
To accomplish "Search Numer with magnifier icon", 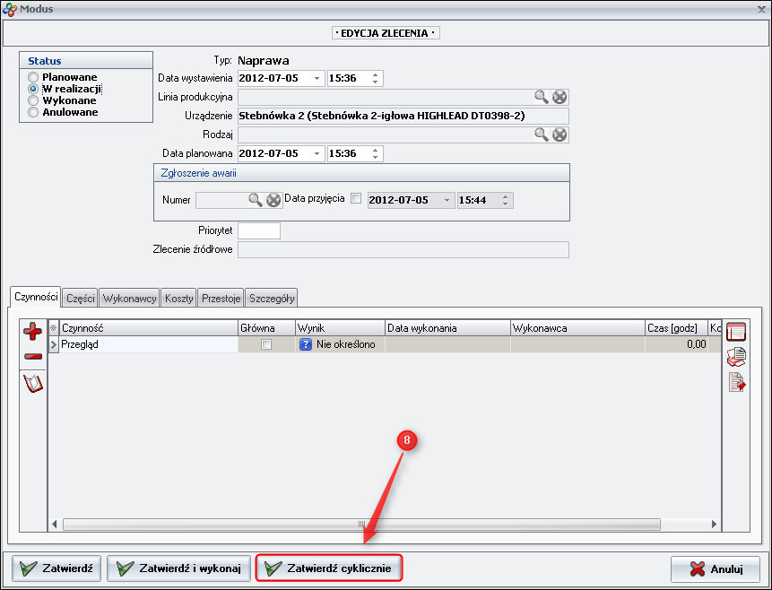I will click(x=255, y=200).
